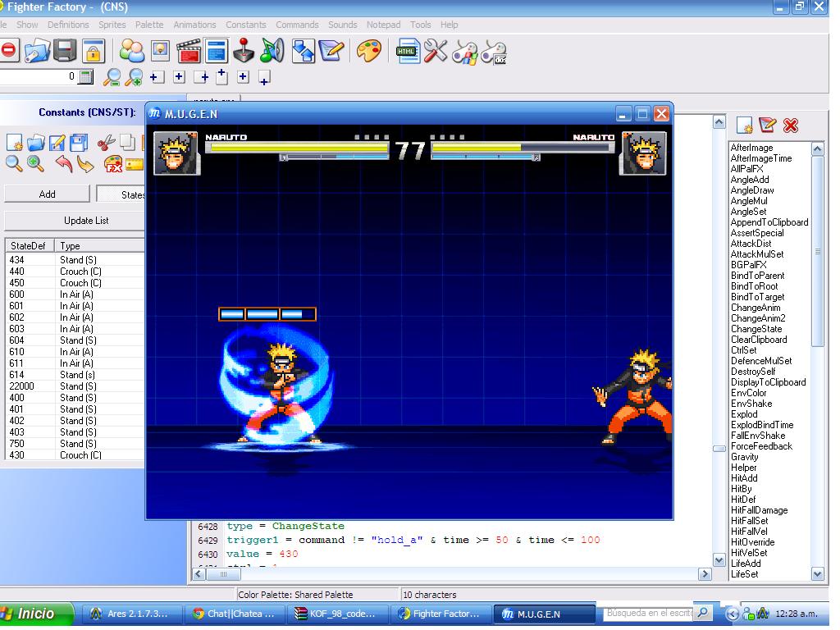The height and width of the screenshot is (630, 840).
Task: Click the red stop/close project icon
Action: 8,50
